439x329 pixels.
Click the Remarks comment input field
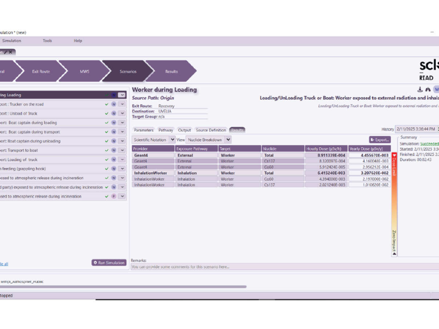285,267
